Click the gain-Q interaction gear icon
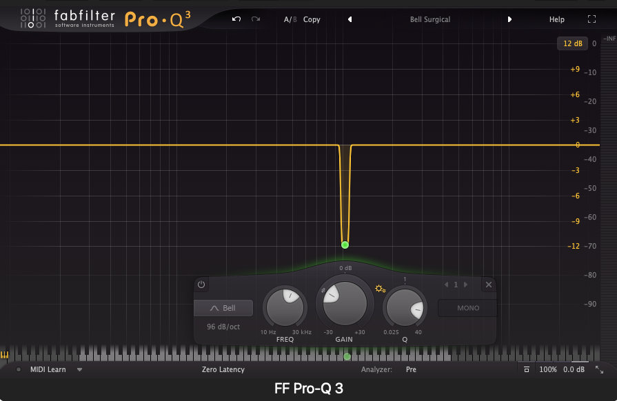Viewport: 617px width, 401px height. pos(380,289)
